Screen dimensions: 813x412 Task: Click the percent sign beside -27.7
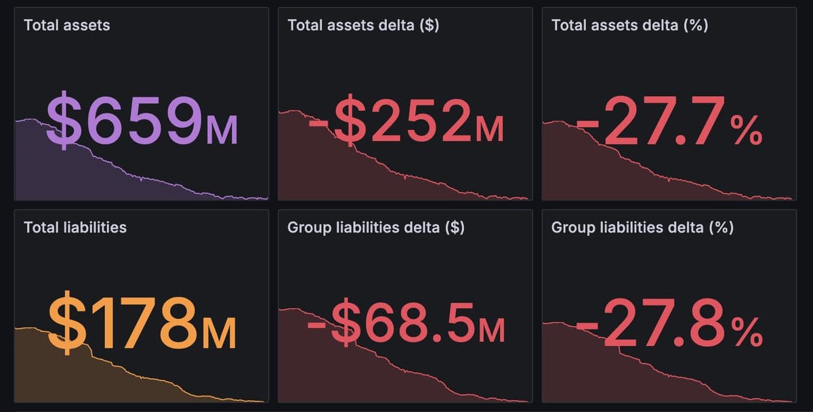747,131
